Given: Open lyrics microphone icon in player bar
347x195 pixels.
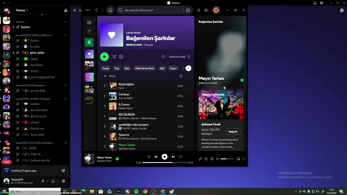Looking at the screenshot, I should pyautogui.click(x=200, y=159).
